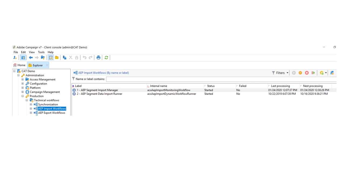Switch to the Home tab
Image resolution: width=346 pixels, height=194 pixels.
click(x=19, y=65)
